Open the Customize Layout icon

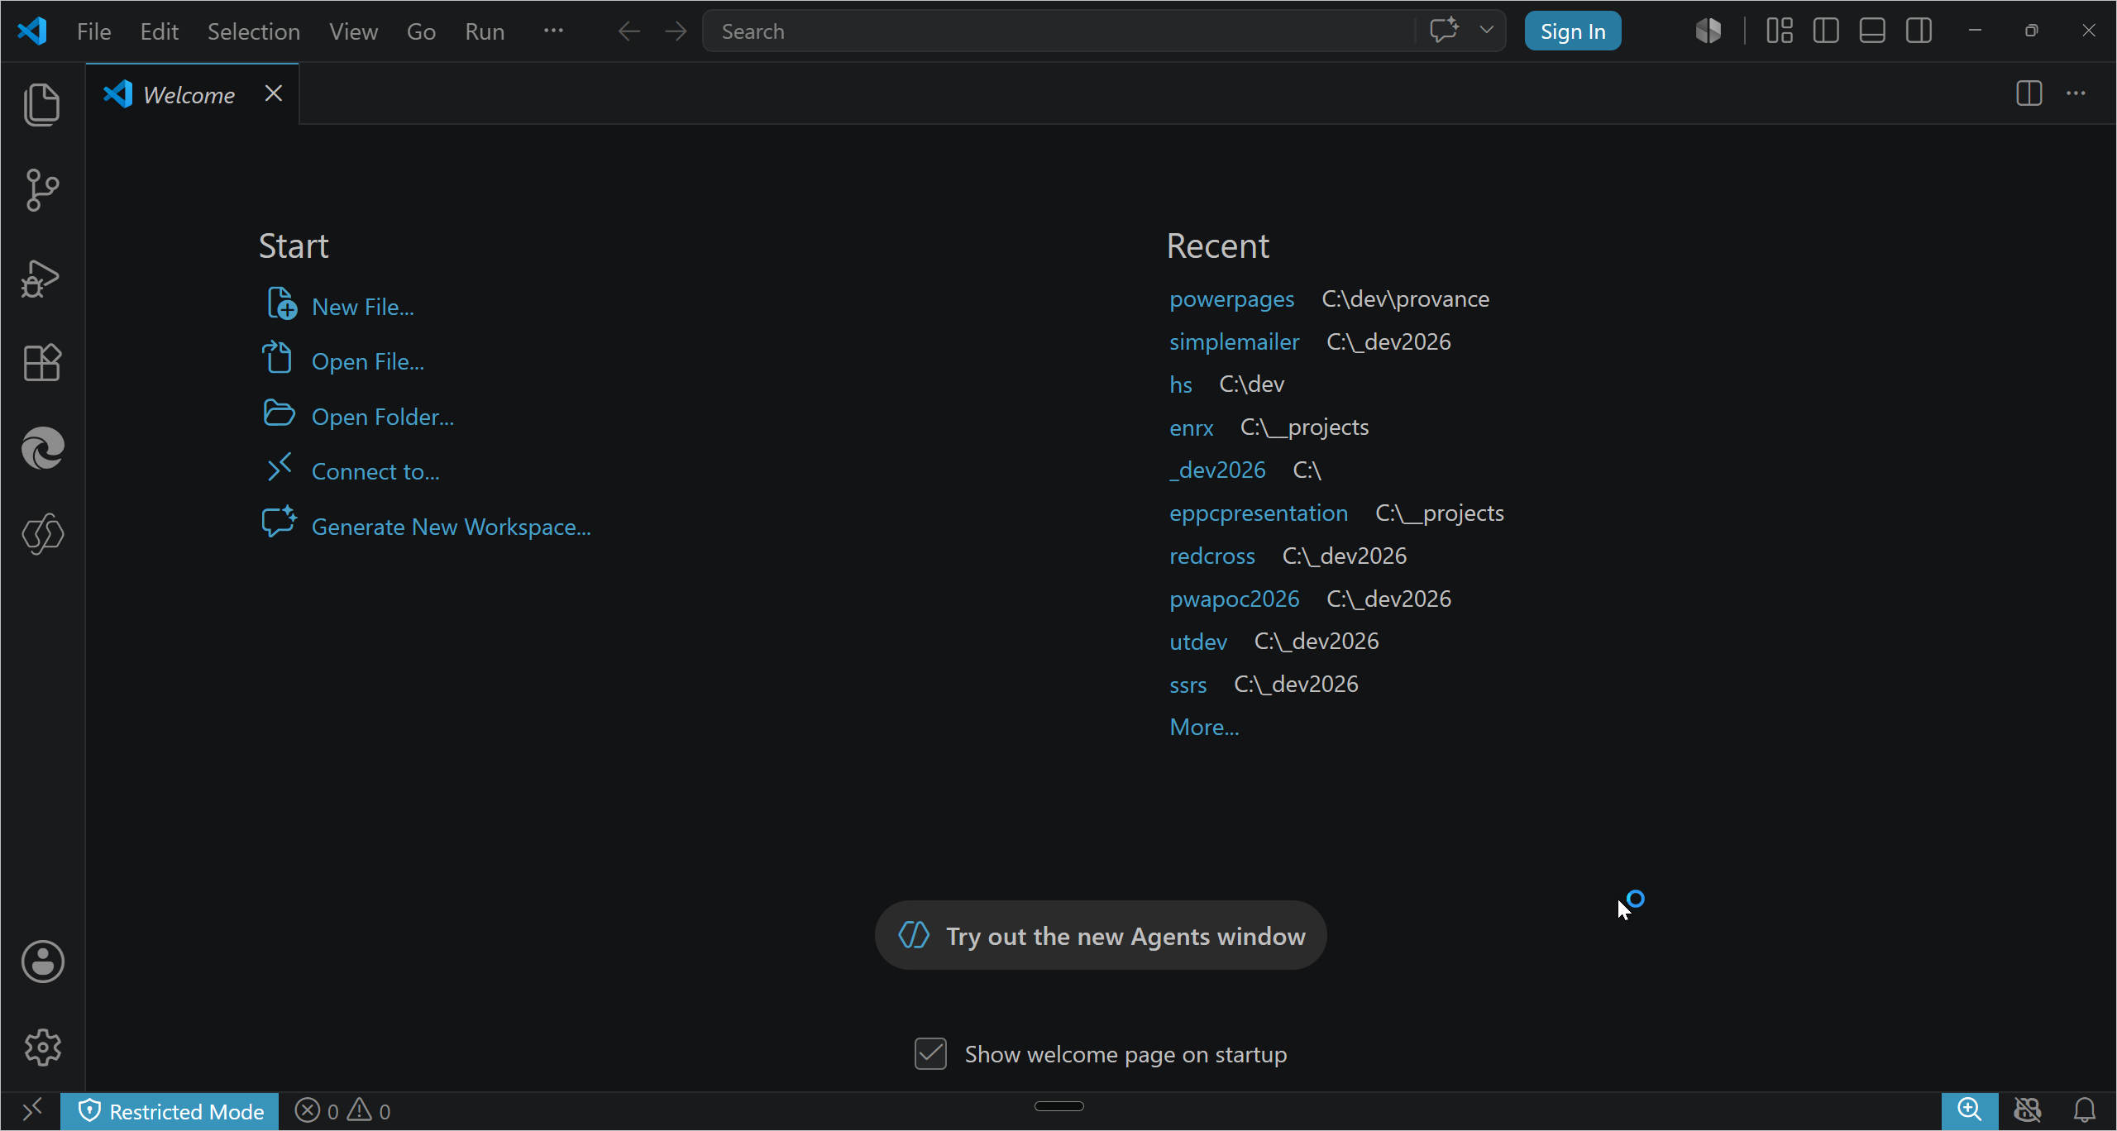click(1780, 31)
